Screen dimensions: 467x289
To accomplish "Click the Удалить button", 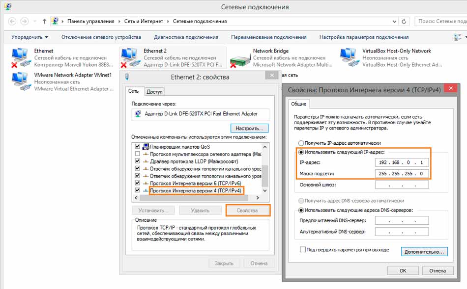I will pyautogui.click(x=201, y=210).
